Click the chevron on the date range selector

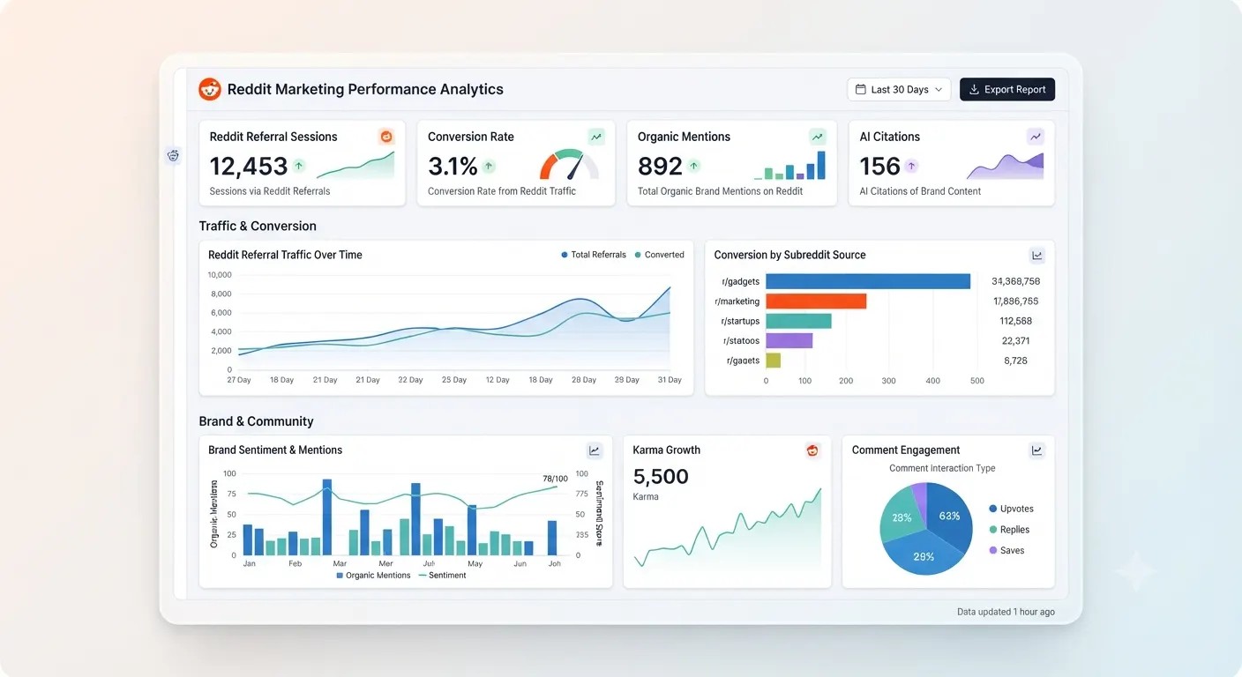point(939,90)
